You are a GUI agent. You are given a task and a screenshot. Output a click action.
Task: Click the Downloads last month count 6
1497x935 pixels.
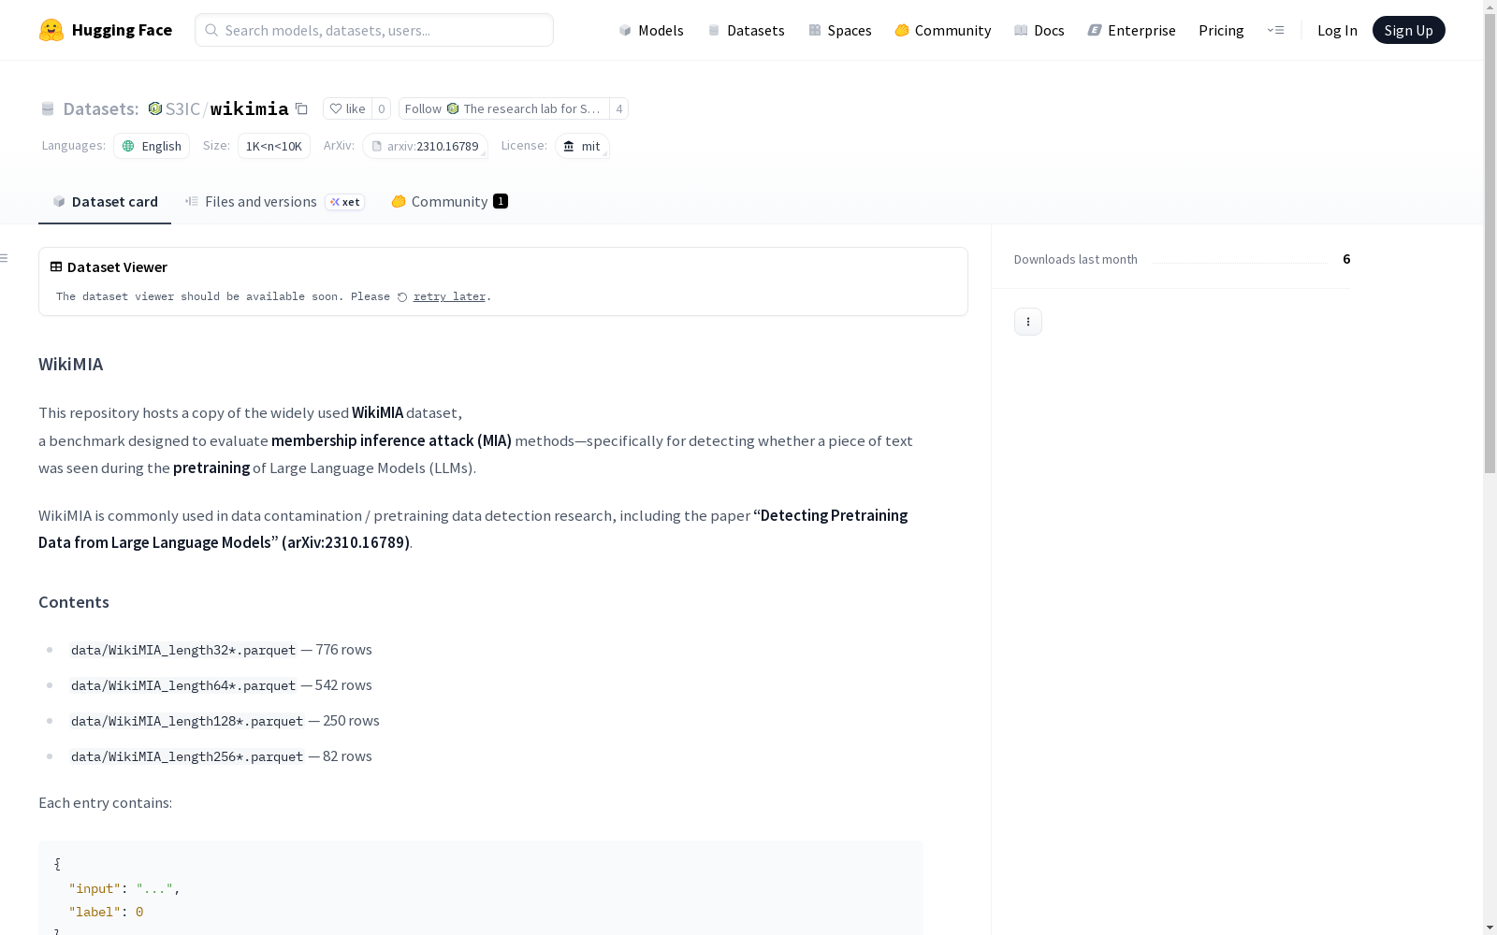(1346, 259)
